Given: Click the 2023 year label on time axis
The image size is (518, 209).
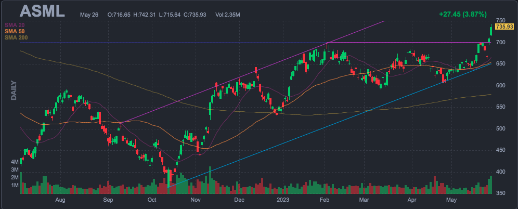Looking at the screenshot, I should pyautogui.click(x=283, y=200).
